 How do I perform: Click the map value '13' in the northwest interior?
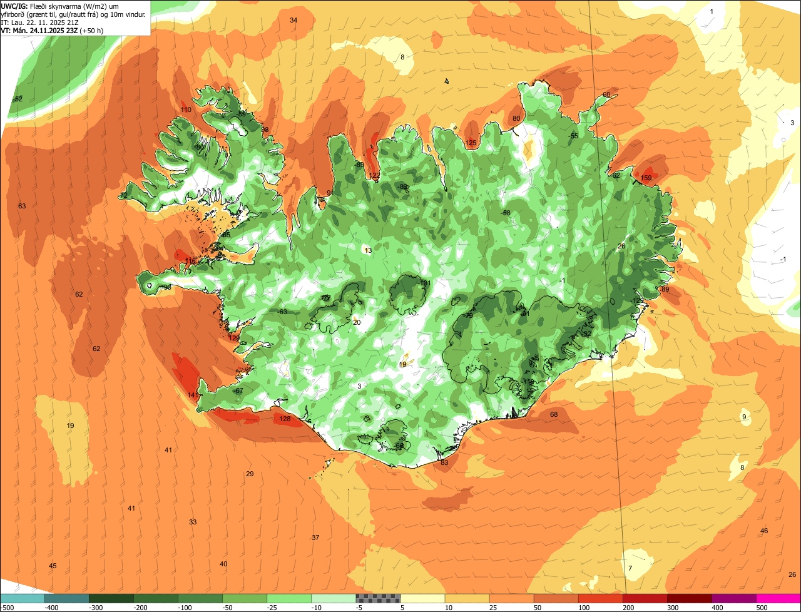368,250
